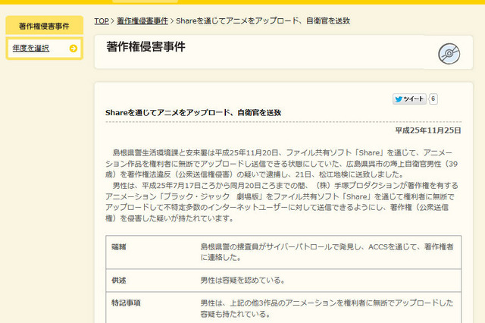Select the 年度を選択 sidebar link
The height and width of the screenshot is (323, 485).
point(30,49)
